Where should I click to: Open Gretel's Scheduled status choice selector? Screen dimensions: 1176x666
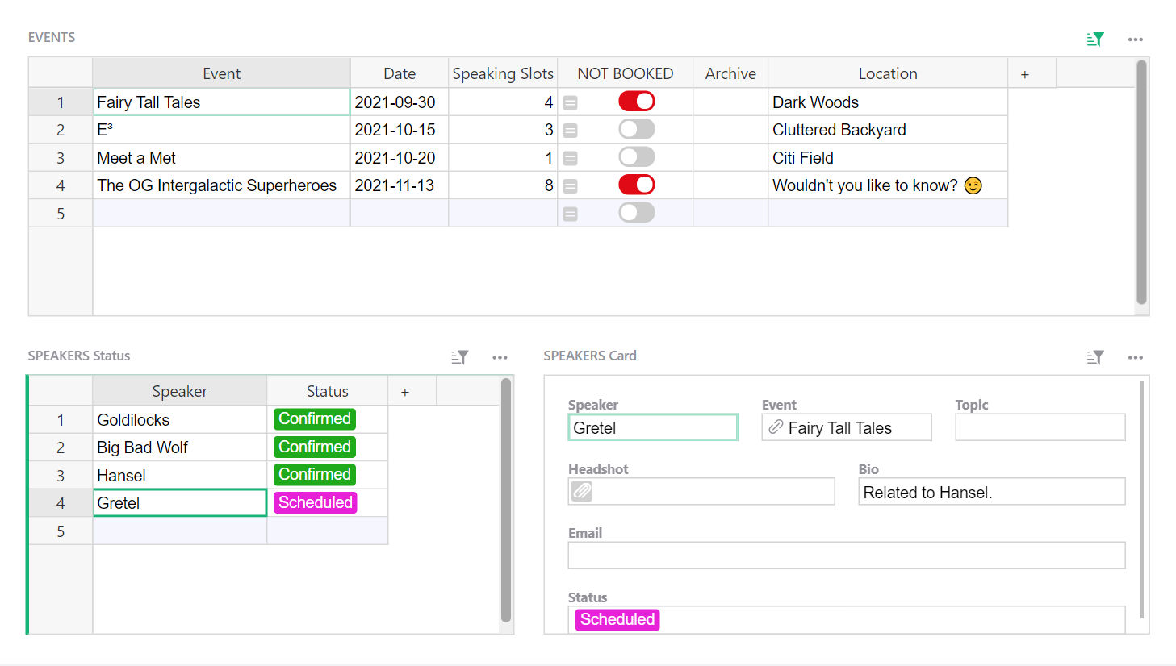coord(315,502)
